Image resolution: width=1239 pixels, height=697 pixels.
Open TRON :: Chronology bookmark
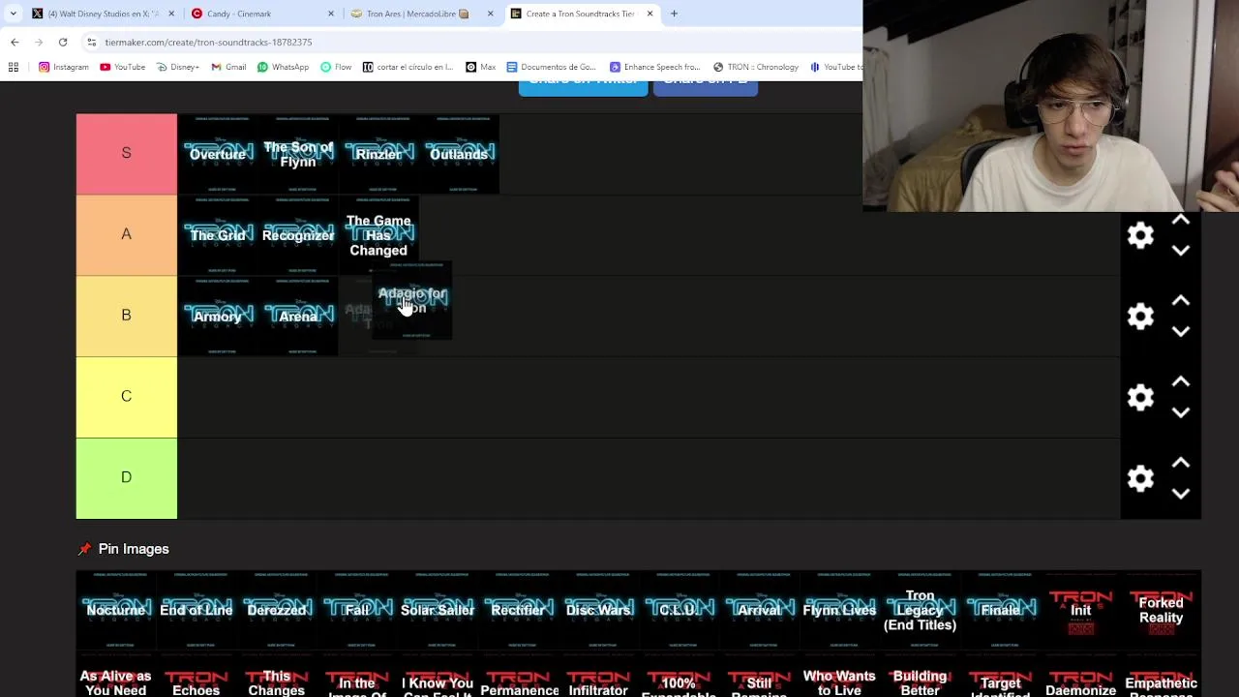756,67
